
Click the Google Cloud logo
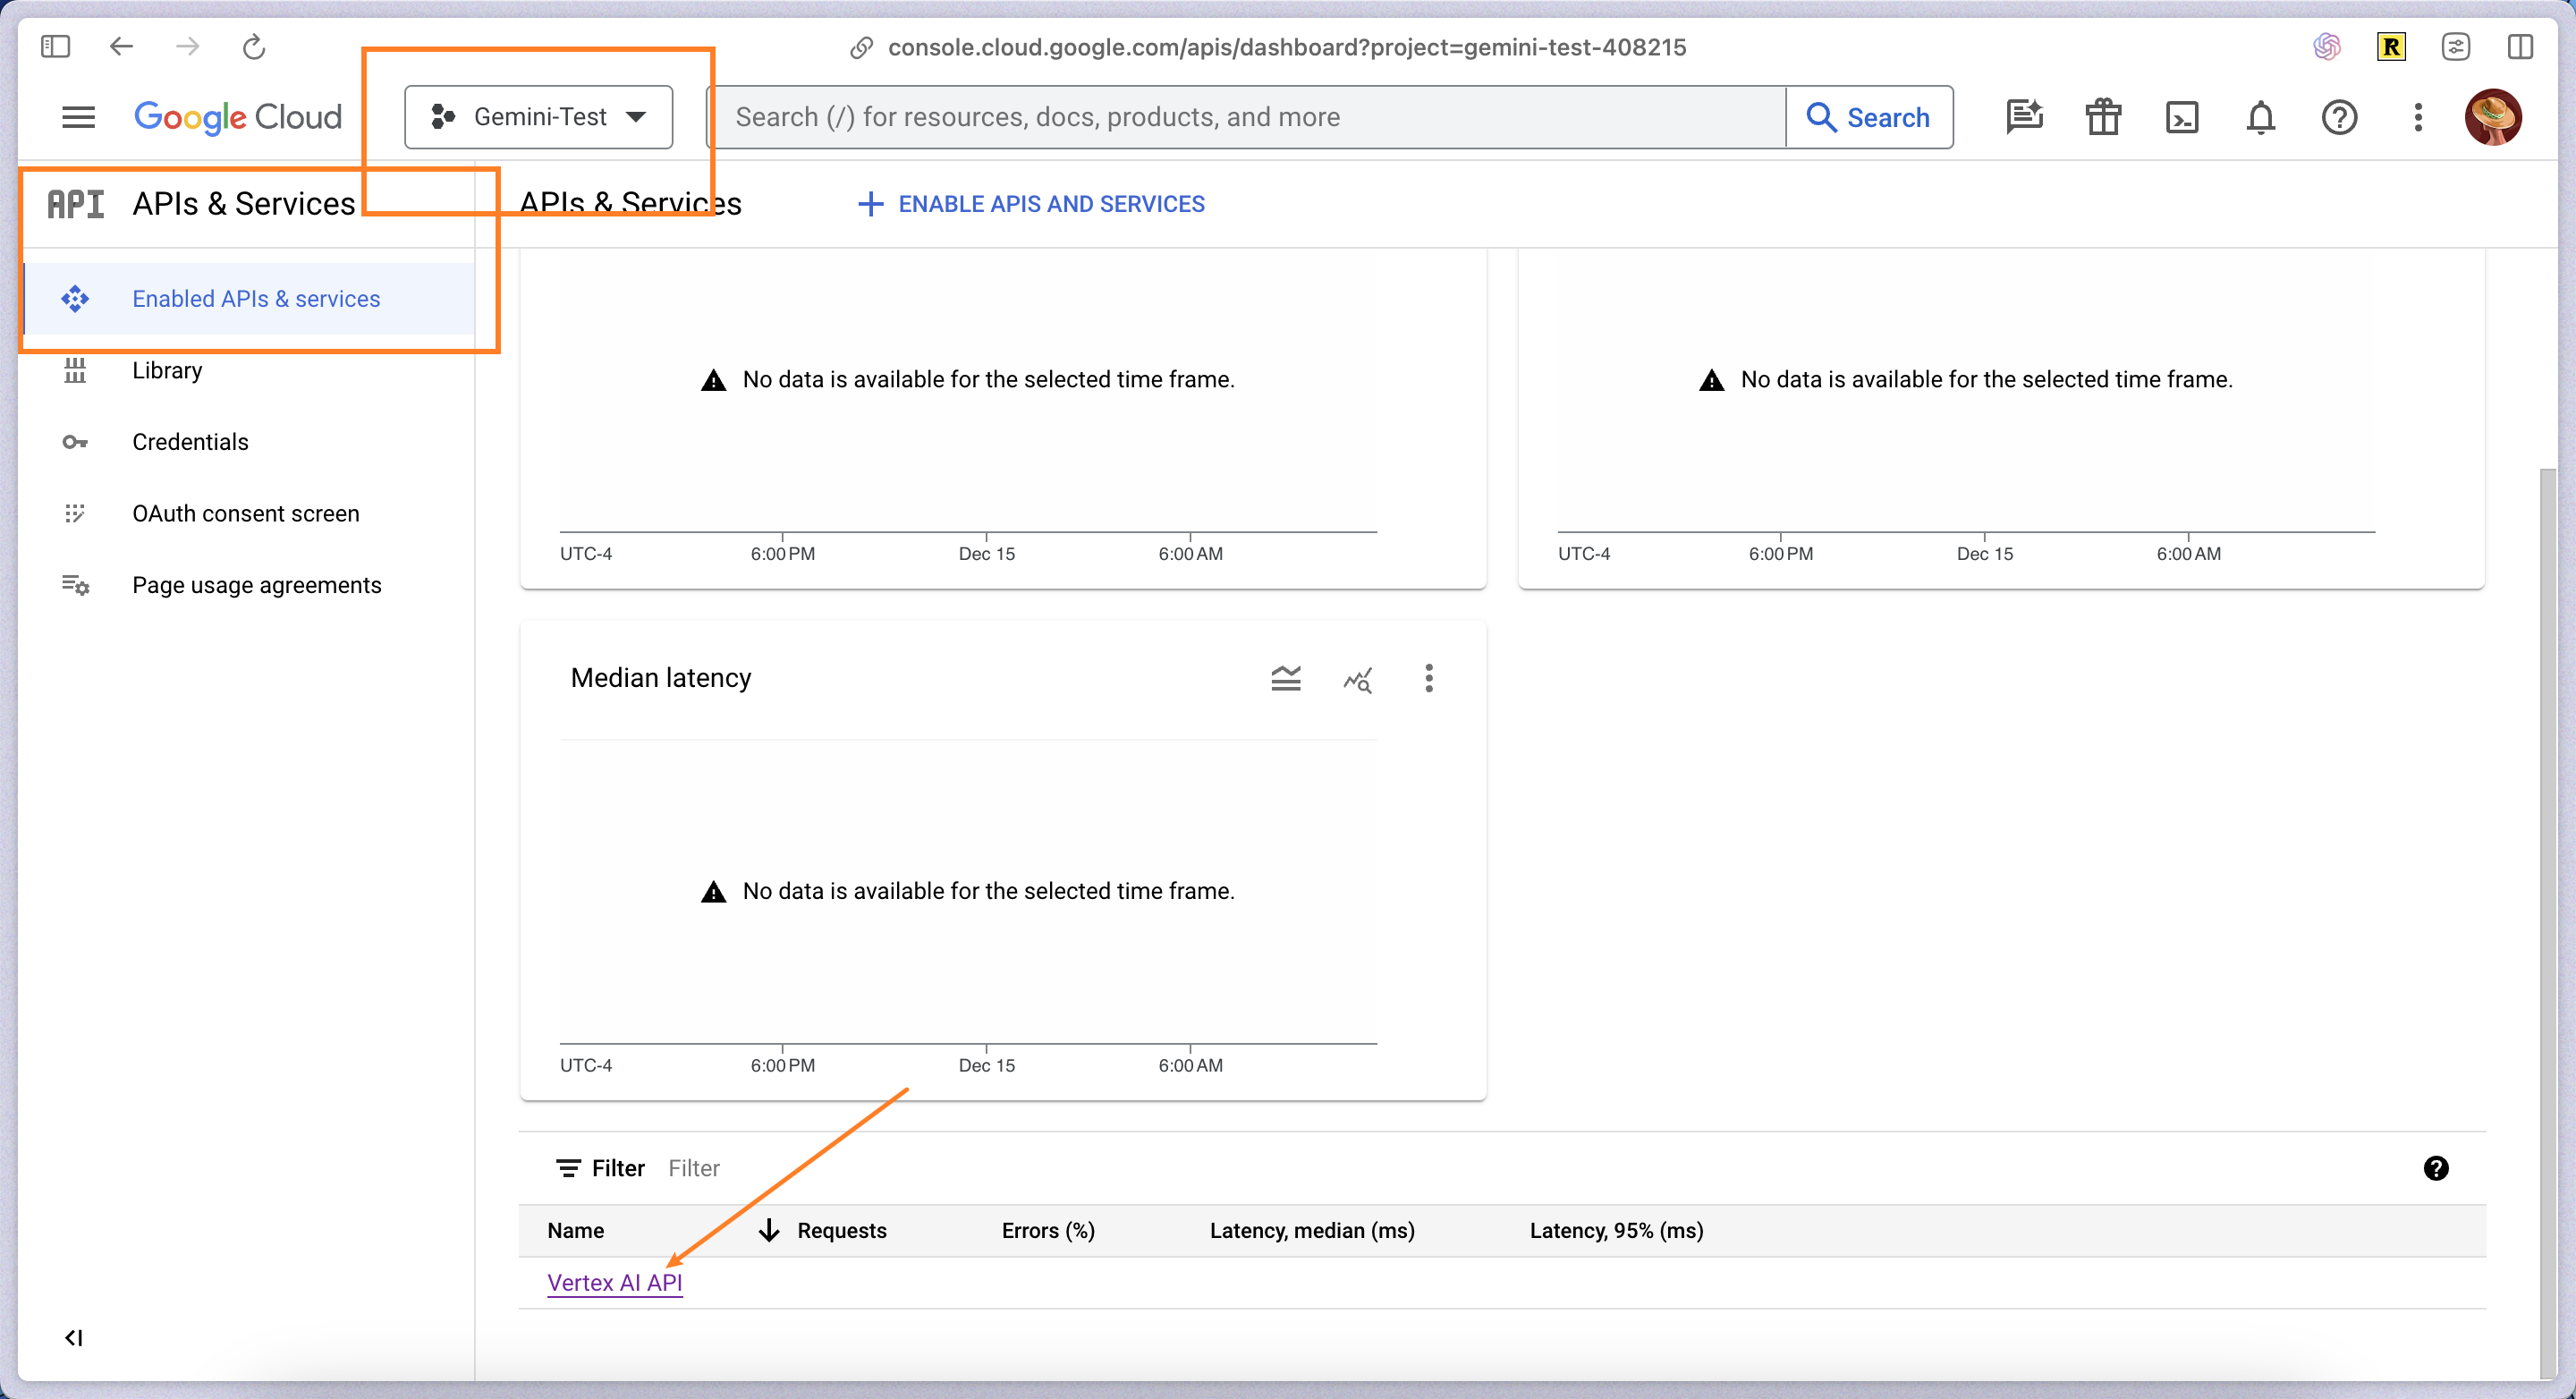coord(238,117)
